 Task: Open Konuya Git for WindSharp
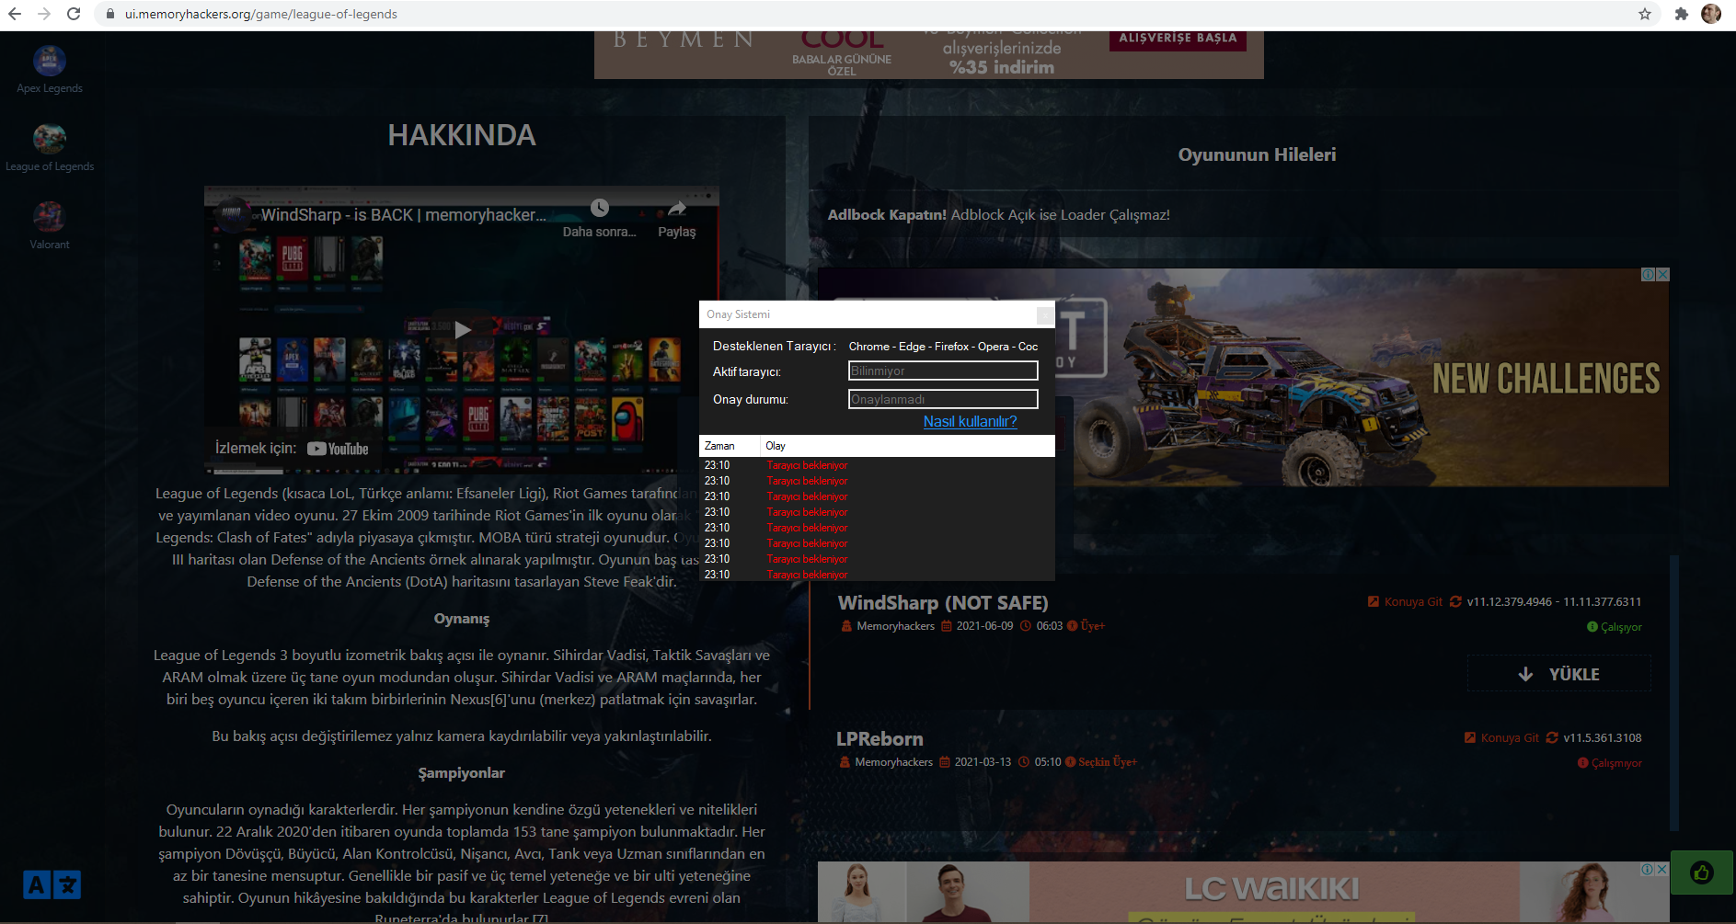(x=1405, y=601)
